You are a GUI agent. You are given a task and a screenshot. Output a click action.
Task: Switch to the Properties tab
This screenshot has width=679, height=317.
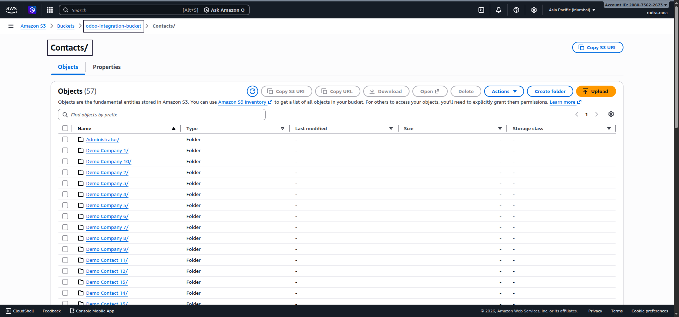(x=107, y=67)
